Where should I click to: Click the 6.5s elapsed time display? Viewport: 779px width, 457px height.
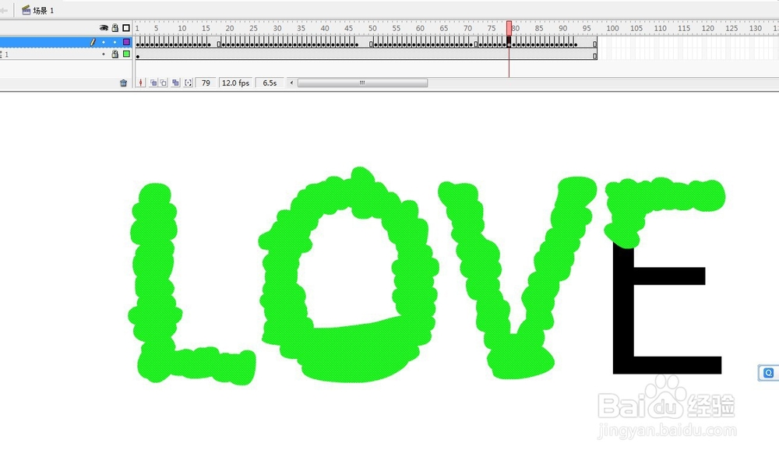tap(270, 83)
